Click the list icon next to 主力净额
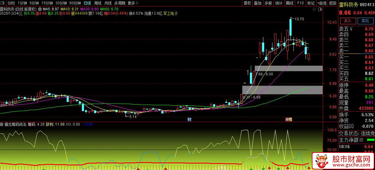This screenshot has width=375, height=170. point(361,140)
